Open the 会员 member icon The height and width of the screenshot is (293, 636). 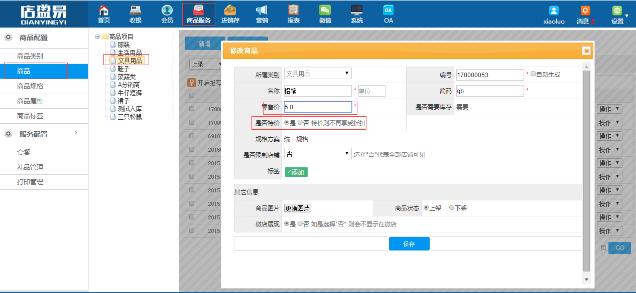[x=167, y=10]
